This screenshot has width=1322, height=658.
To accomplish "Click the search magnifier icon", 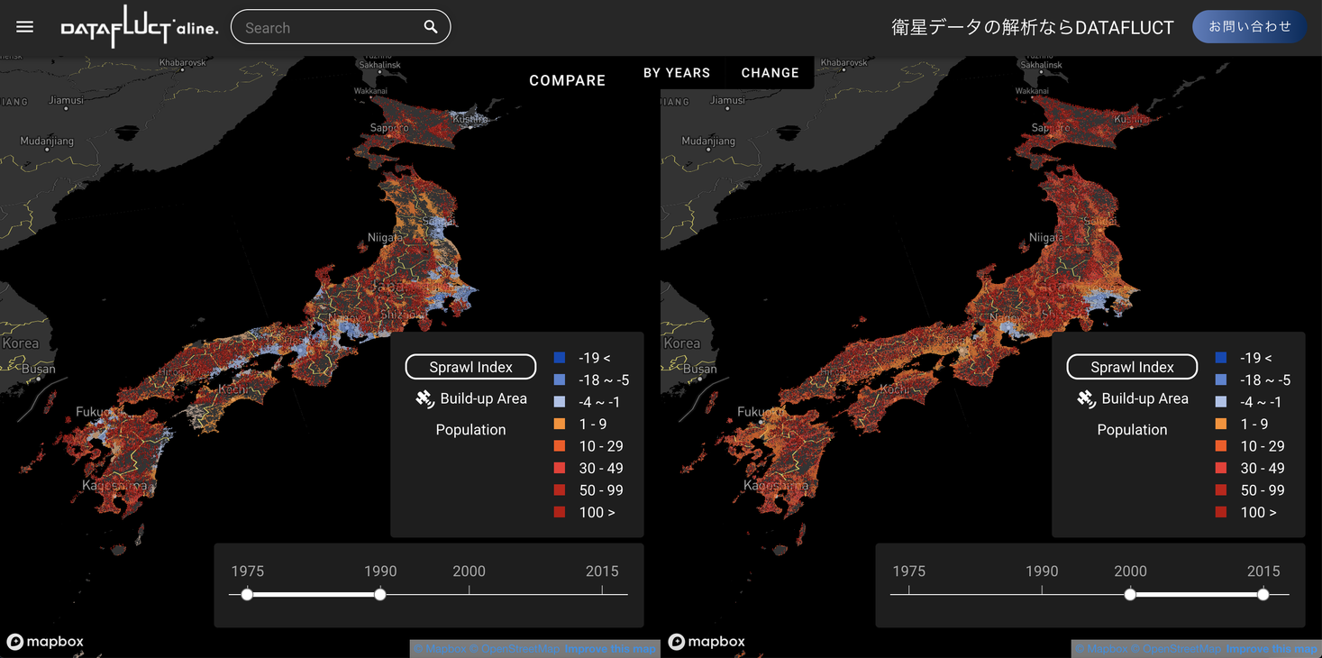I will (x=431, y=27).
